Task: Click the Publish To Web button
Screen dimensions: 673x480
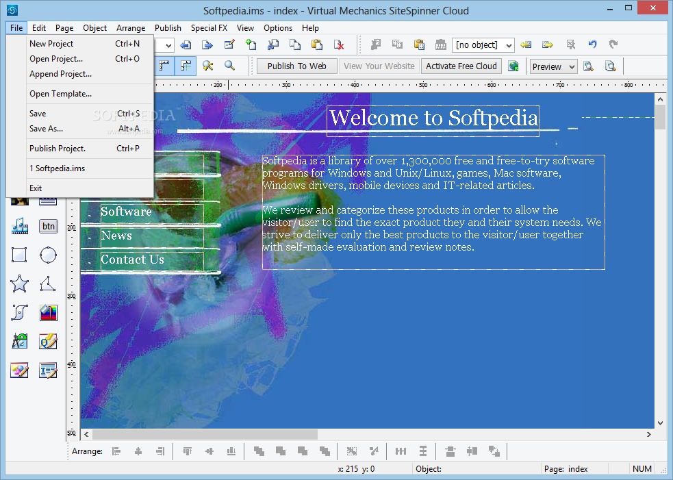Action: (x=296, y=66)
